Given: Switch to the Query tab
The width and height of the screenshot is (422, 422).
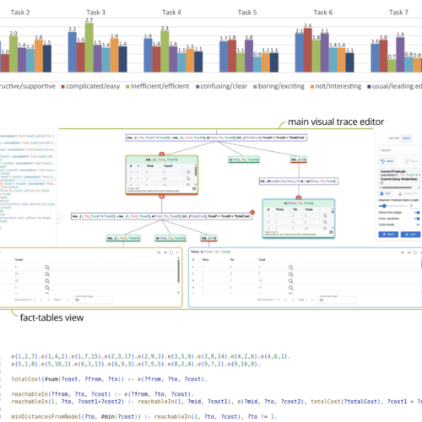Looking at the screenshot, I should (406, 138).
